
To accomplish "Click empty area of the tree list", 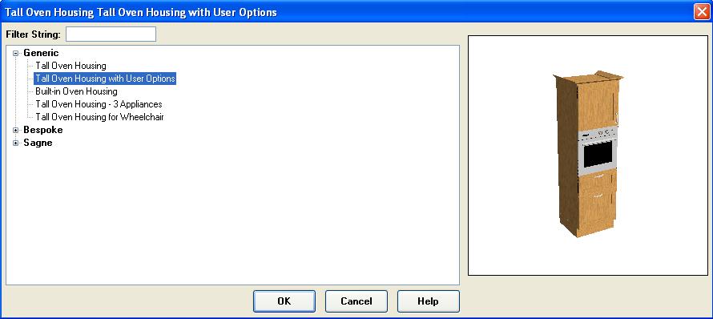I will coord(232,214).
